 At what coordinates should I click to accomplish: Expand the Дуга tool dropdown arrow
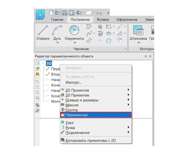tap(57, 43)
